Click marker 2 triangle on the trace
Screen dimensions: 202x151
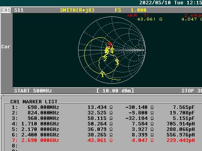click(105, 58)
